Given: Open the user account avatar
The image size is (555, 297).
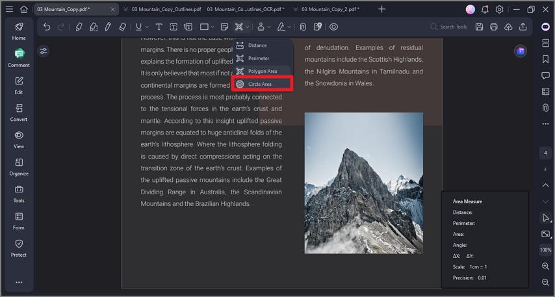Looking at the screenshot, I should click(470, 10).
